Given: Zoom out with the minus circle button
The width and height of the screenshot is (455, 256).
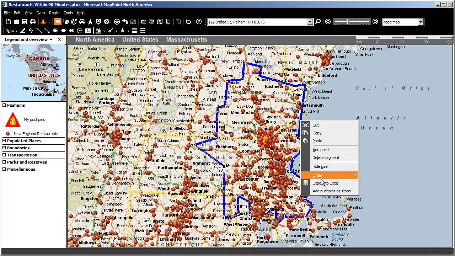Looking at the screenshot, I should (328, 22).
